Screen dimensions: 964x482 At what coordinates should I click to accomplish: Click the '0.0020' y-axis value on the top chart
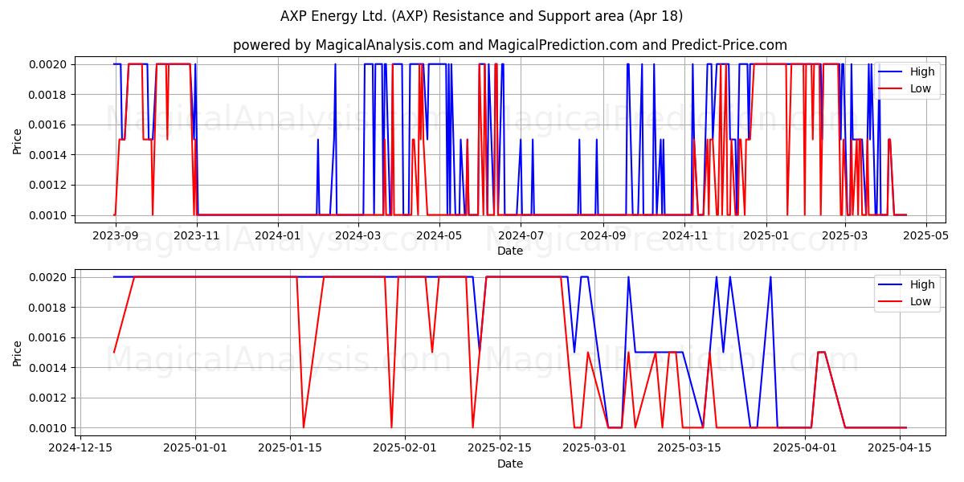pos(49,64)
